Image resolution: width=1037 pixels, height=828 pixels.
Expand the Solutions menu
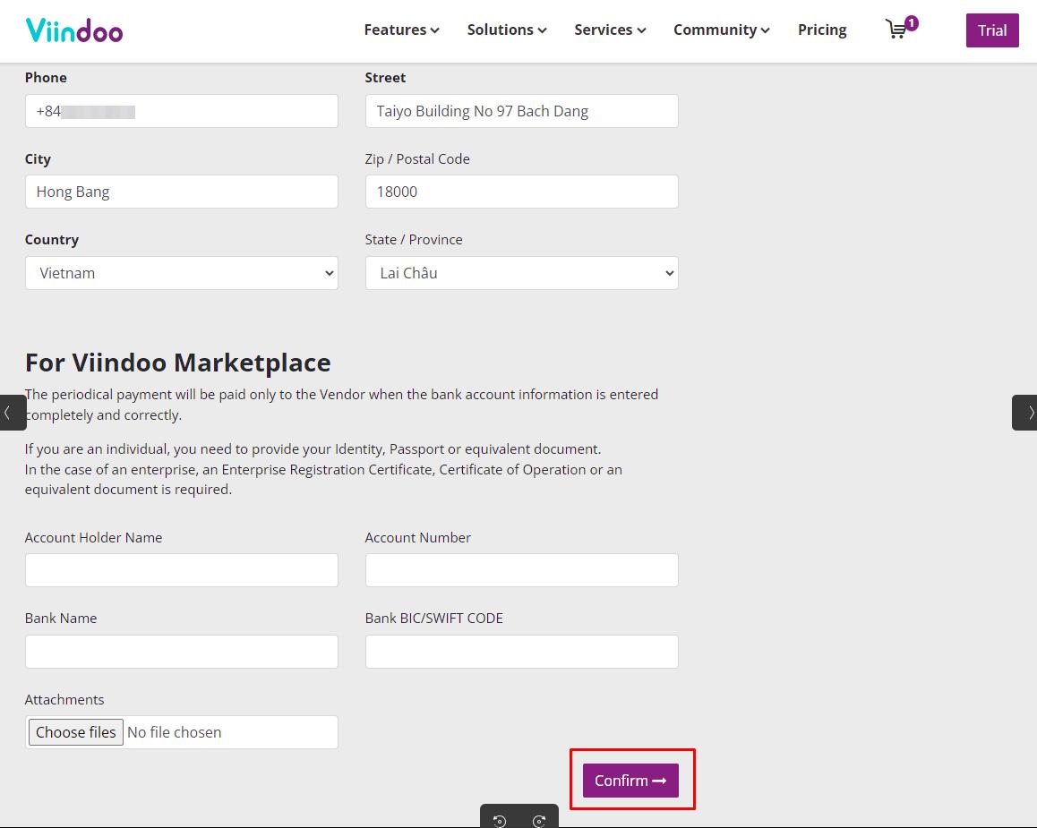point(507,30)
